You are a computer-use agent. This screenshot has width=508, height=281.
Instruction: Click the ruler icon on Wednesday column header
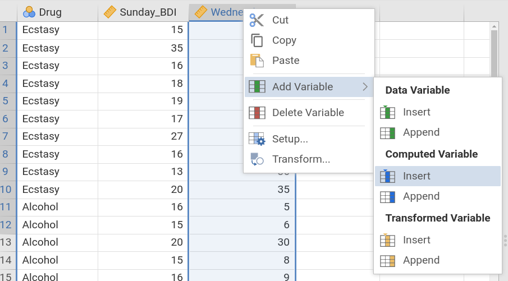tap(201, 12)
